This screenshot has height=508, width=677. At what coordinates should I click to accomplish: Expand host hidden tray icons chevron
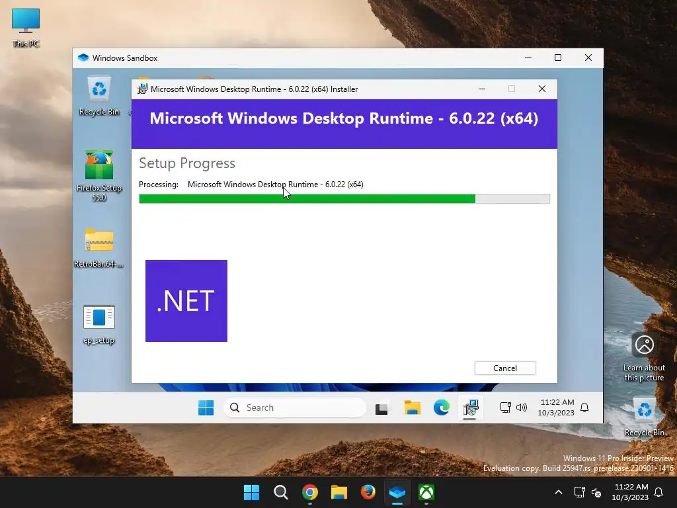558,492
